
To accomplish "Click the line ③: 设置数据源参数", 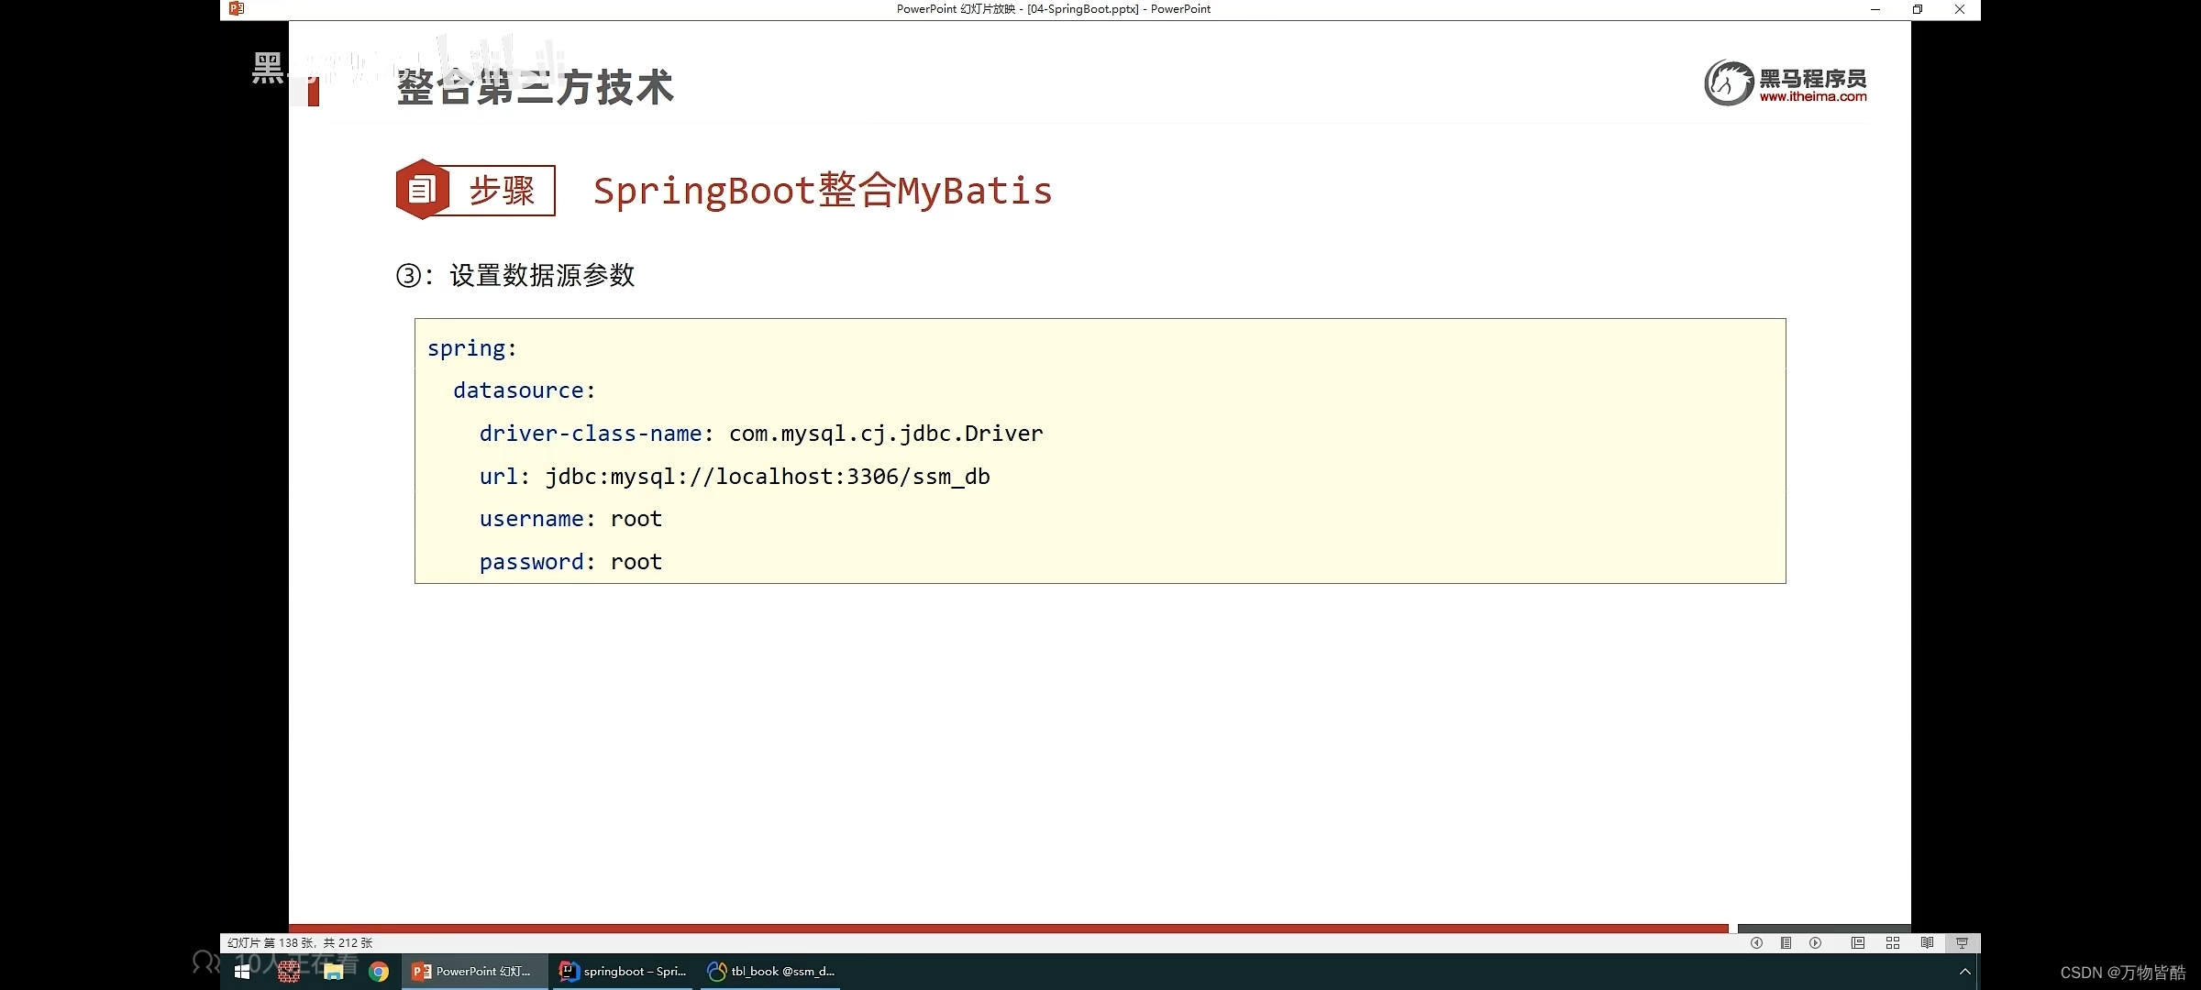I will [515, 275].
